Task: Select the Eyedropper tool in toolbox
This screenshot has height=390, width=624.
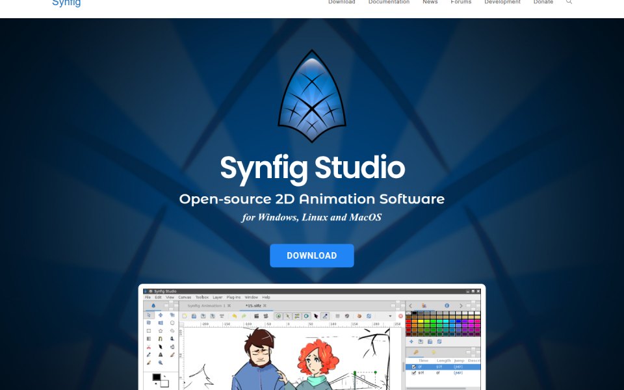Action: click(149, 355)
